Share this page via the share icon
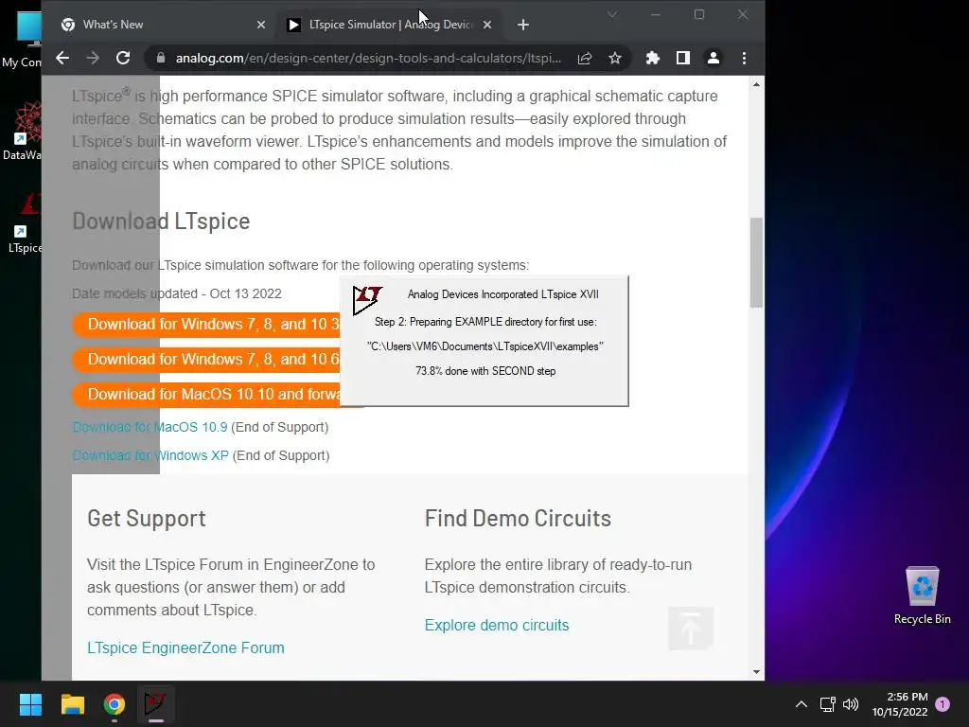The image size is (969, 727). 585,58
